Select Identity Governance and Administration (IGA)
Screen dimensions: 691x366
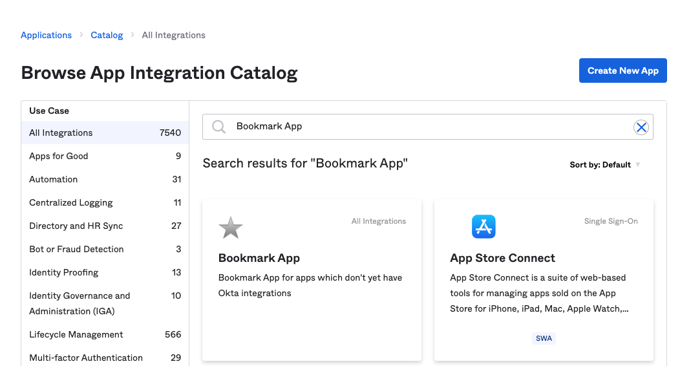105,303
